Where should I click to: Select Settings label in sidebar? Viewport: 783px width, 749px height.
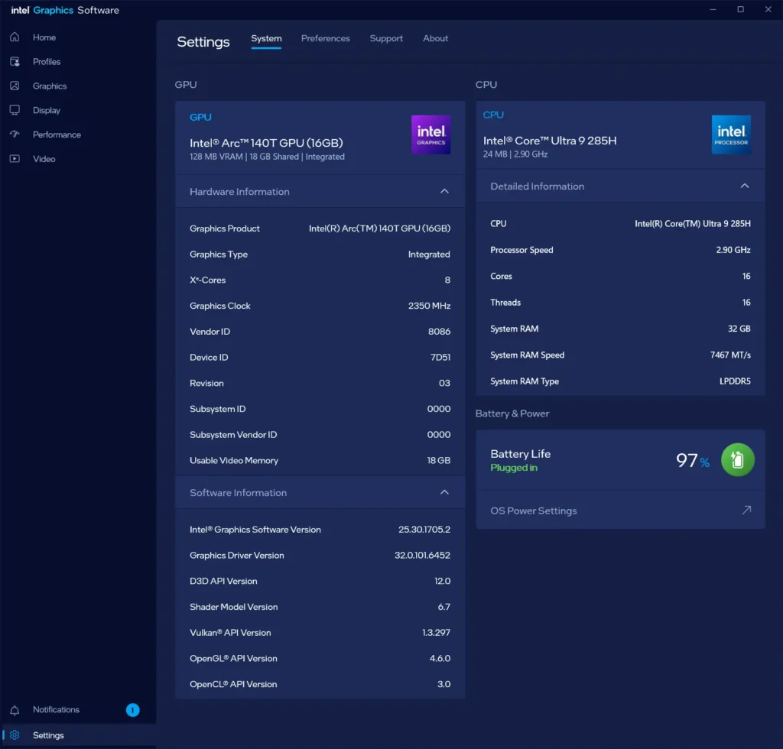pos(48,735)
